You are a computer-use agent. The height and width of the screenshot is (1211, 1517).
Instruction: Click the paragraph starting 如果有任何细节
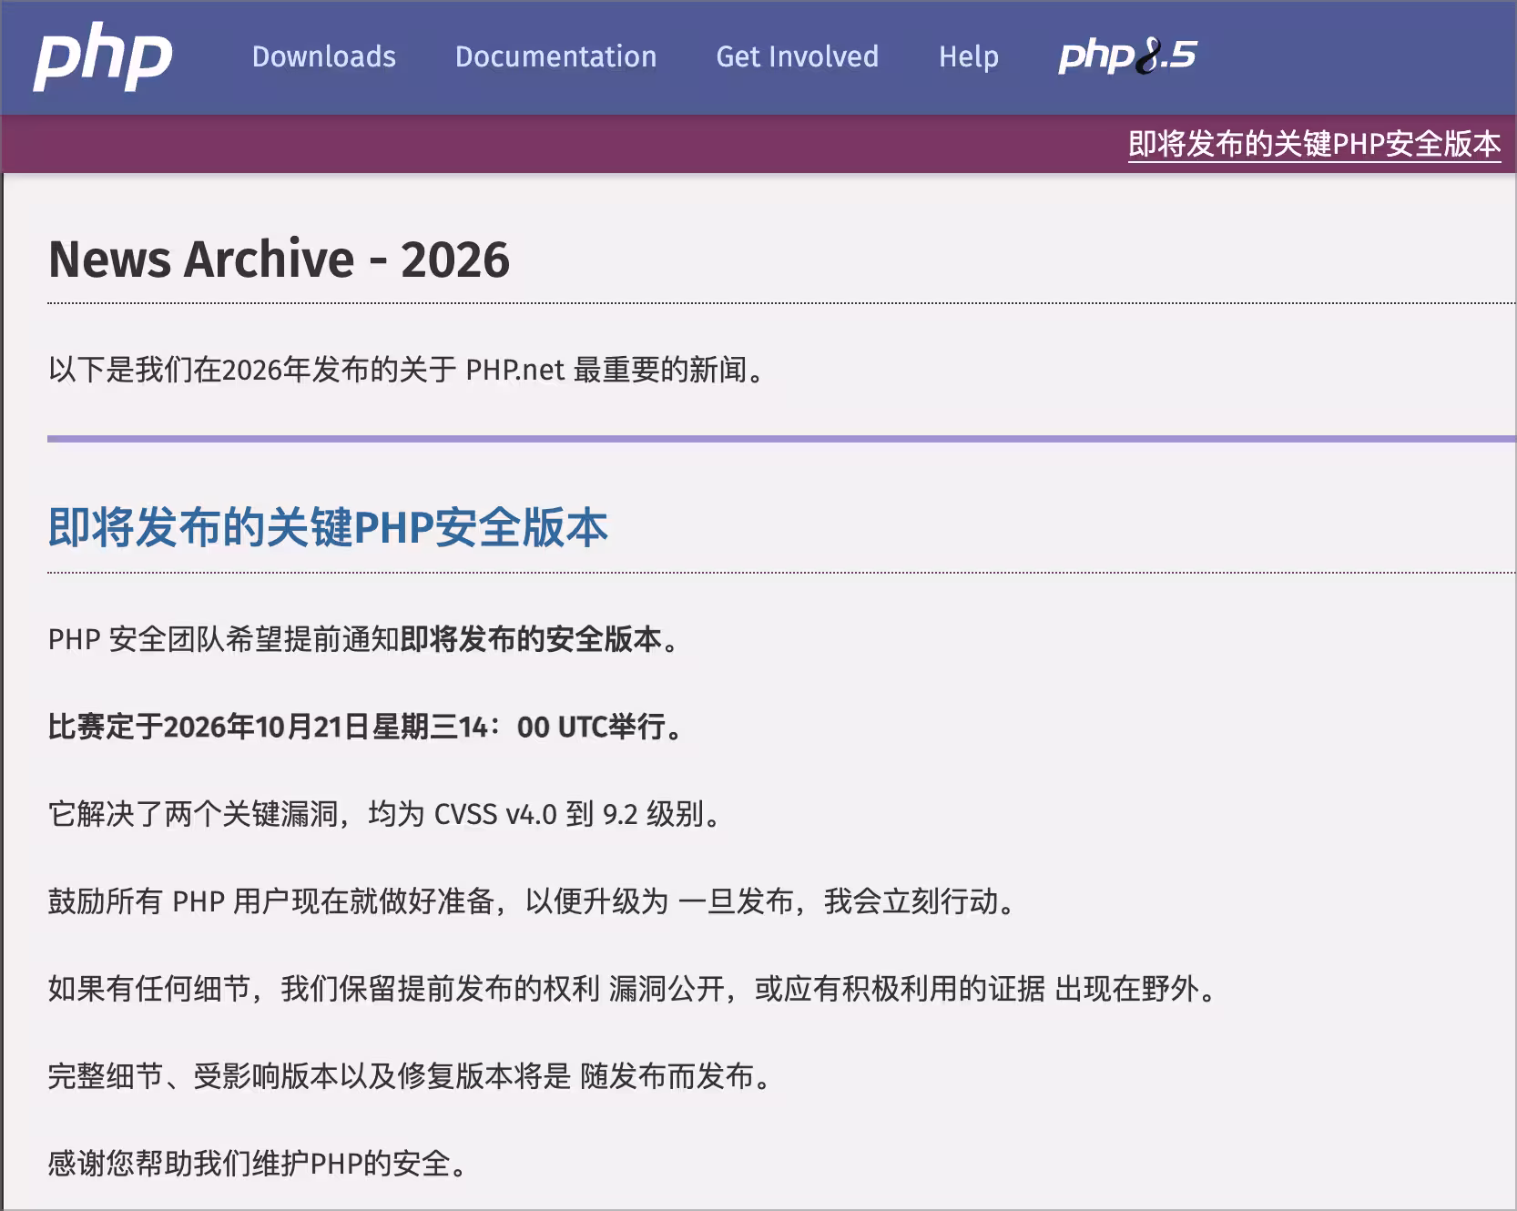tap(634, 989)
